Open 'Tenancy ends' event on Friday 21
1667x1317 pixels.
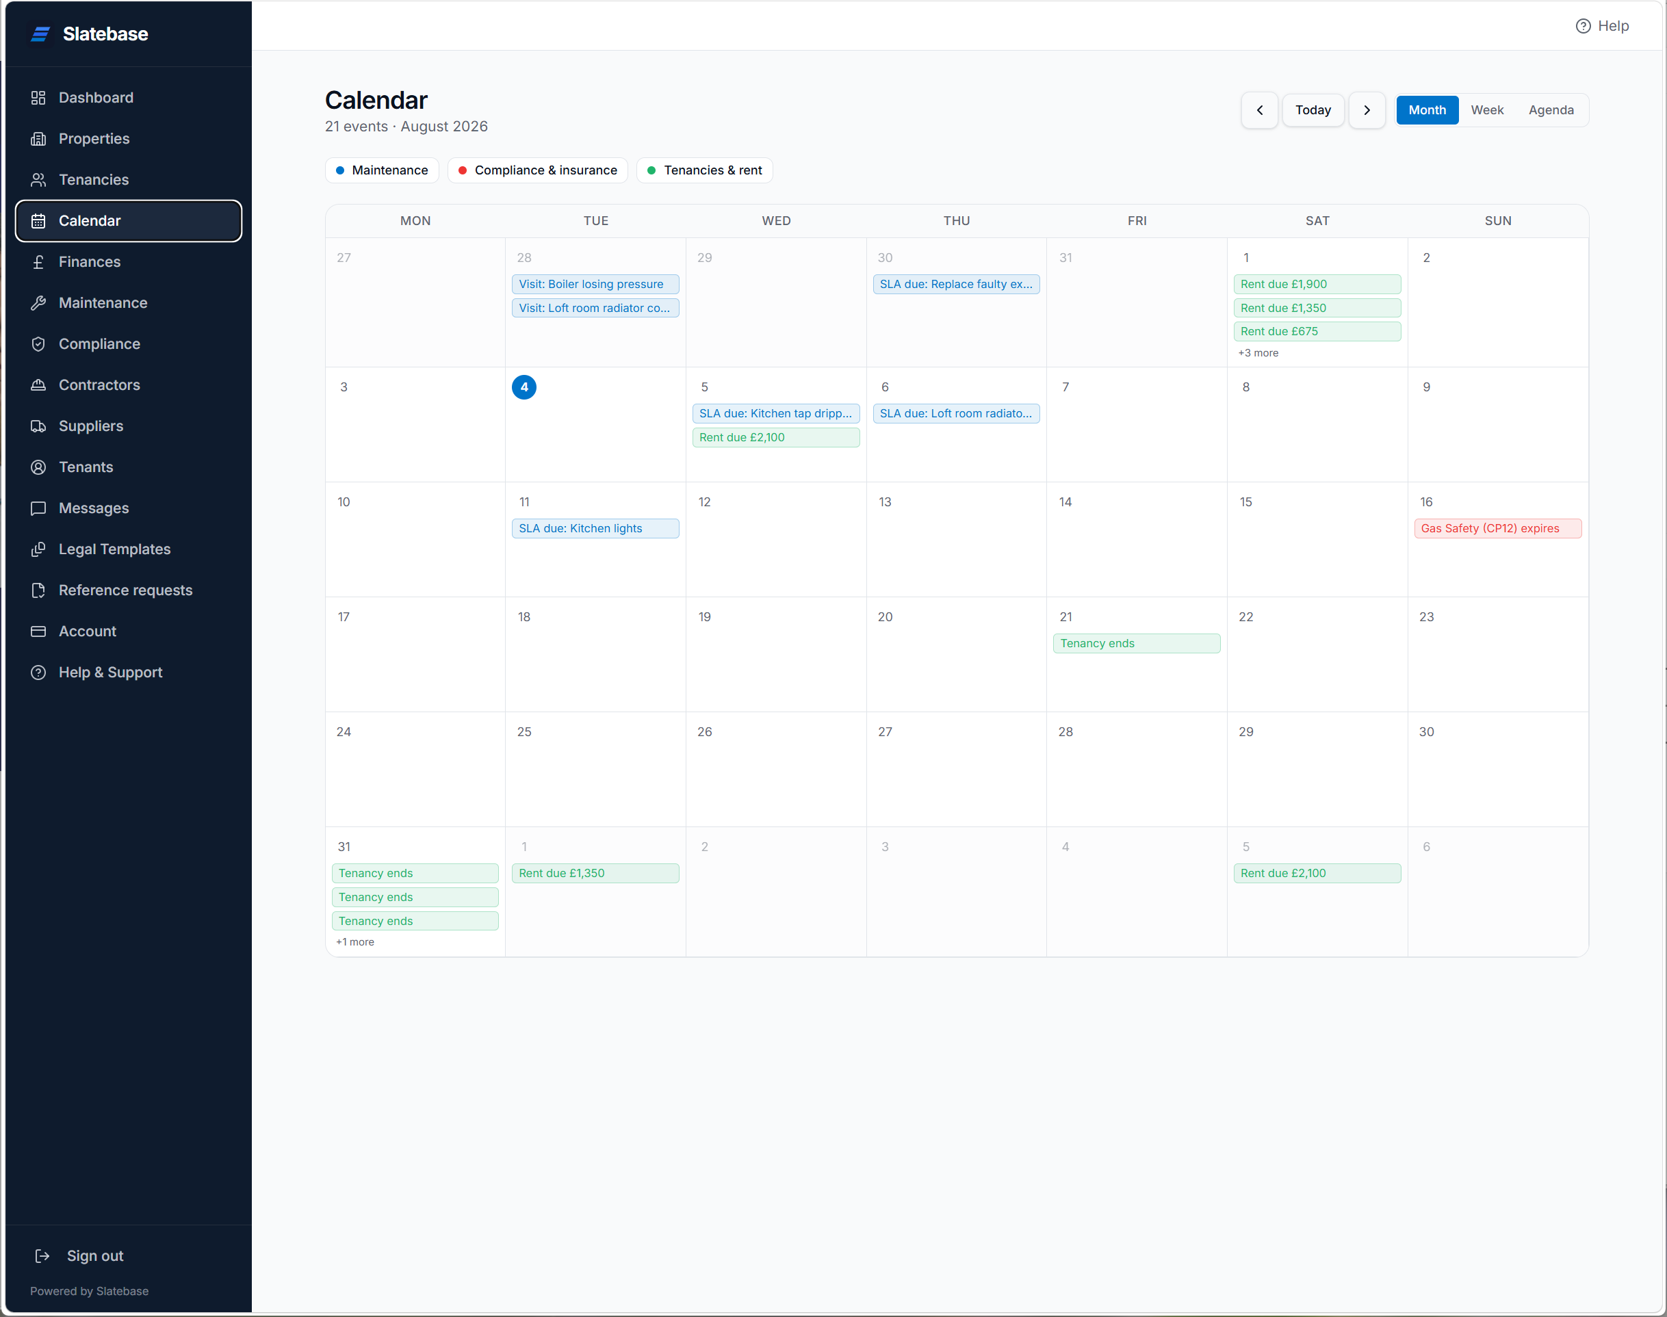pos(1137,644)
